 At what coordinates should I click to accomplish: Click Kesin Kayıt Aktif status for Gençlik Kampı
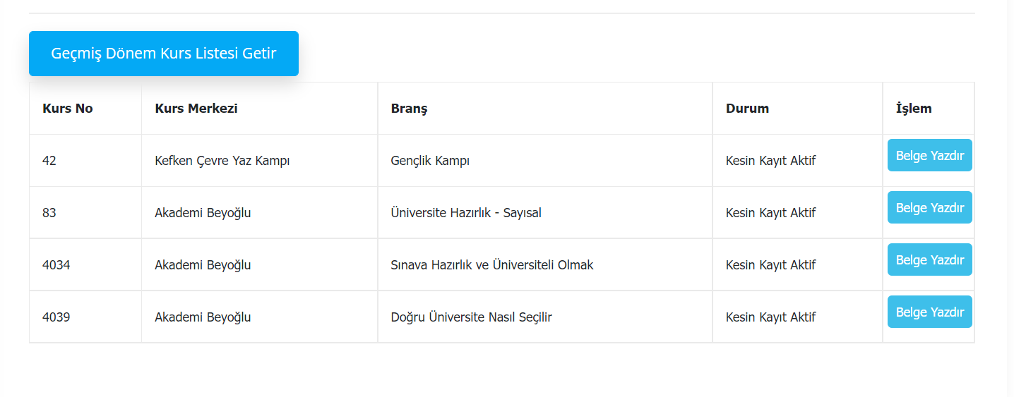770,161
